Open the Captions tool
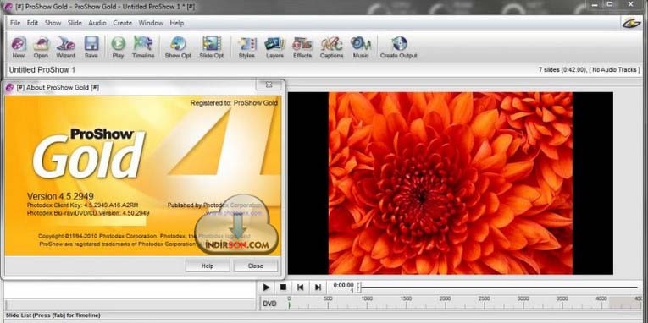Viewport: 648px width, 323px height. click(x=331, y=47)
